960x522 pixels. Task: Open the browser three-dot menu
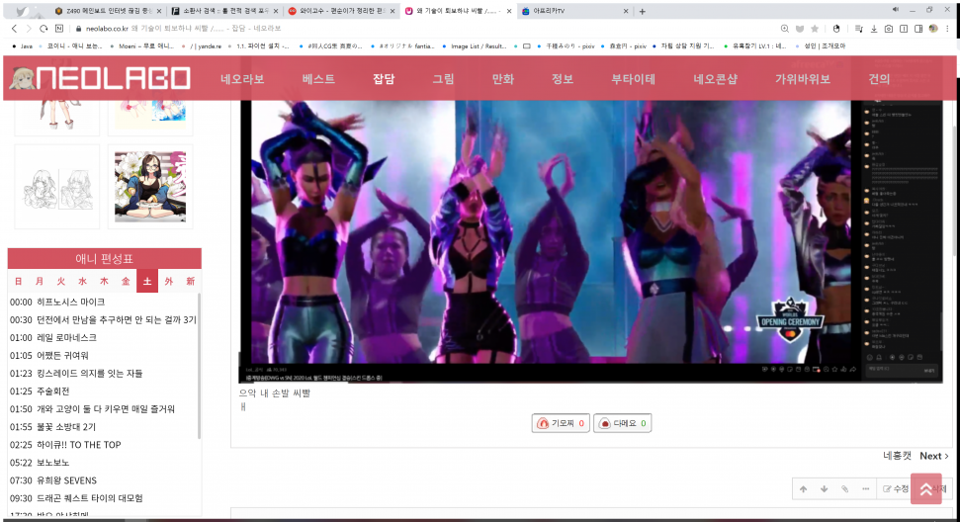pos(948,29)
